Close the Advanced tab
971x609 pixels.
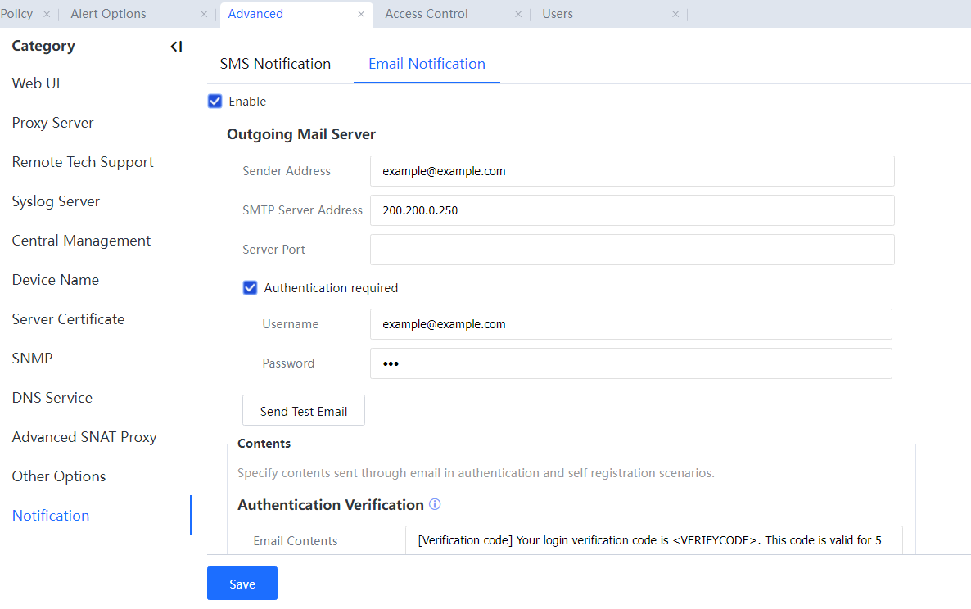(x=361, y=14)
